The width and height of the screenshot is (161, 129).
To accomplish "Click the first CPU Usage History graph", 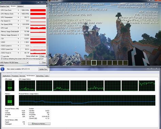I will tap(27, 86).
